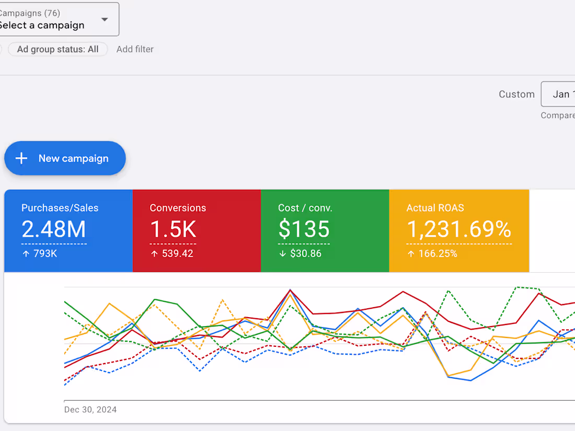Click the plus icon on New campaign button

[x=21, y=158]
